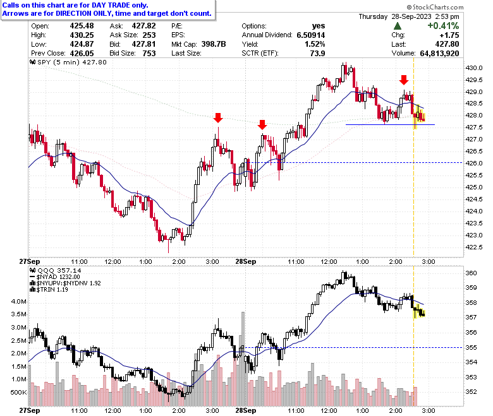Click the 355 QQQ axis label

click(471, 347)
